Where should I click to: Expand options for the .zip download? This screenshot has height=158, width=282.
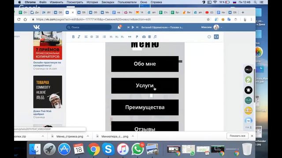43,136
